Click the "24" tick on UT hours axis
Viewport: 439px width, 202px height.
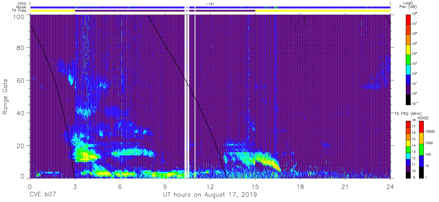click(390, 187)
